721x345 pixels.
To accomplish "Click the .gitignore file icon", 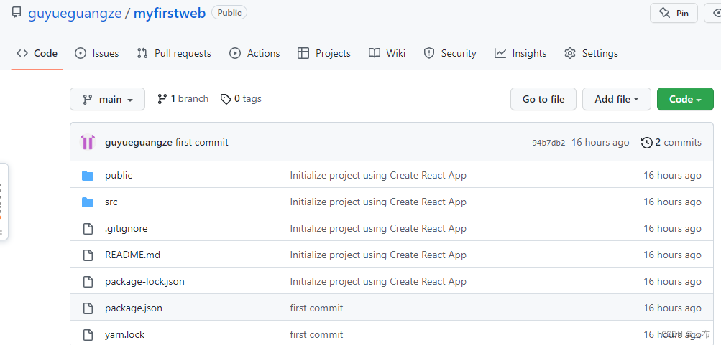I will pyautogui.click(x=88, y=229).
